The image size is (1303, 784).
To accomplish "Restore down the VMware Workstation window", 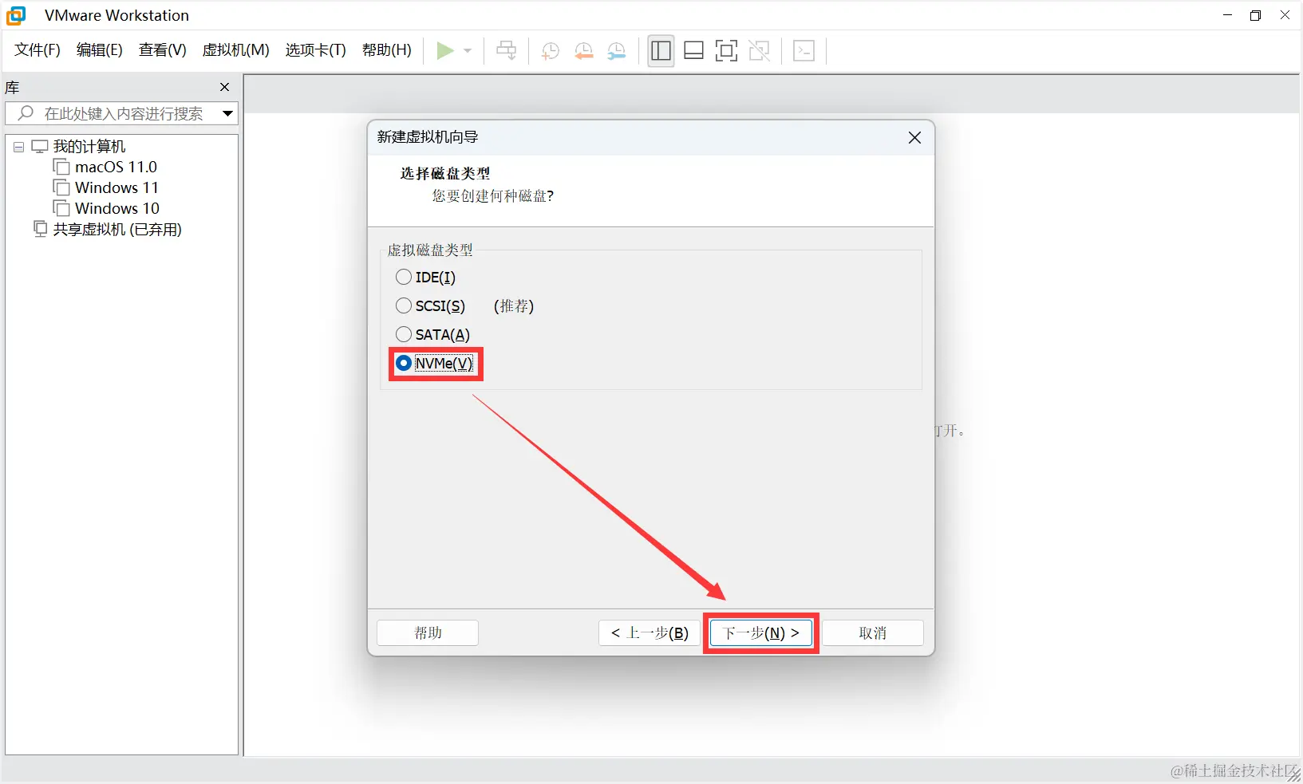I will pyautogui.click(x=1256, y=15).
